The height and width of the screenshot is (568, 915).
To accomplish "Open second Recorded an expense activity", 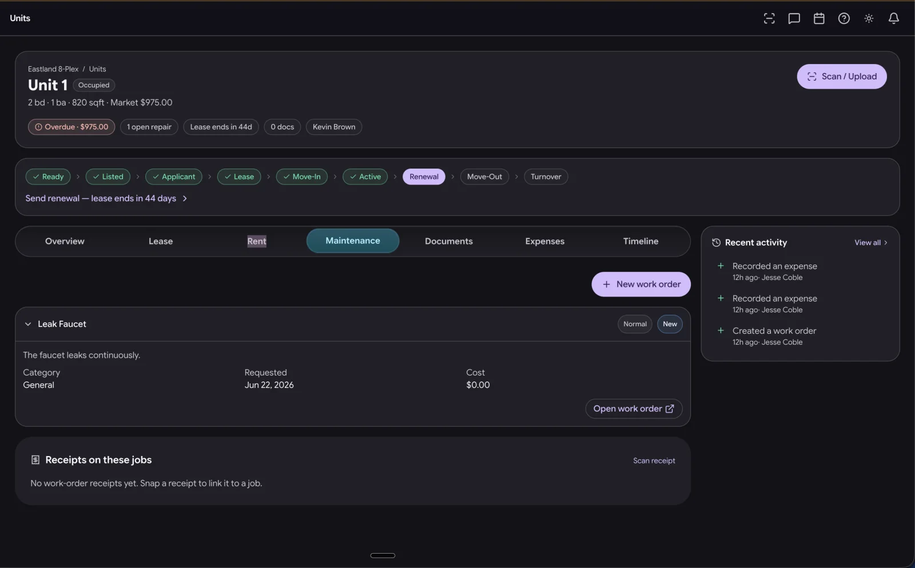I will [x=774, y=304].
